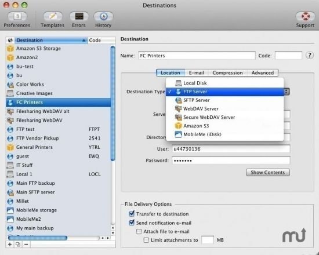This screenshot has height=255, width=319.
Task: Click the Amazon2 box icon
Action: [x=10, y=57]
